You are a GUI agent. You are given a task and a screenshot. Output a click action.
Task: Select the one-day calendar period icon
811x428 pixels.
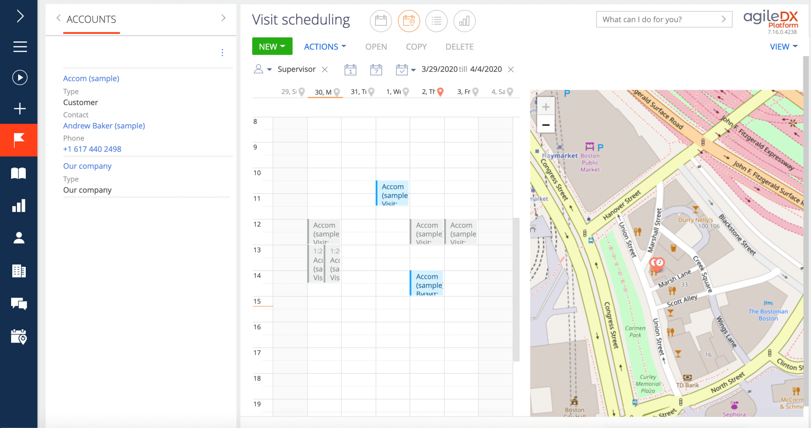(350, 70)
